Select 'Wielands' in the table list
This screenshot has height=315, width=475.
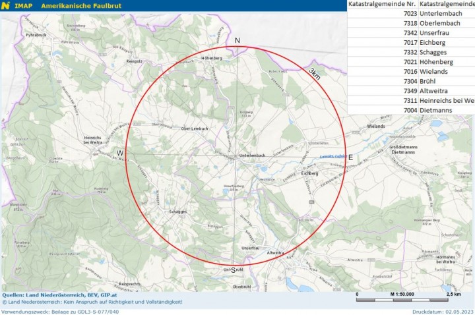[x=434, y=72]
